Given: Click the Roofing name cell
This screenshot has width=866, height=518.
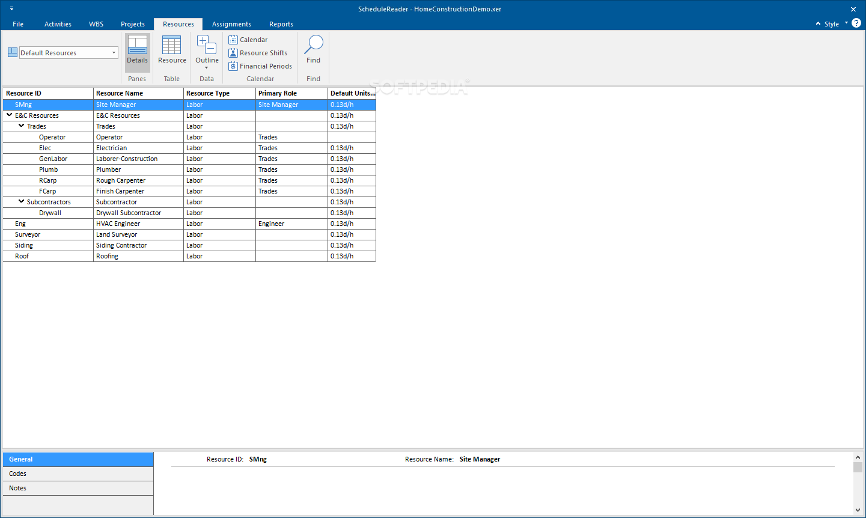Looking at the screenshot, I should (x=138, y=256).
